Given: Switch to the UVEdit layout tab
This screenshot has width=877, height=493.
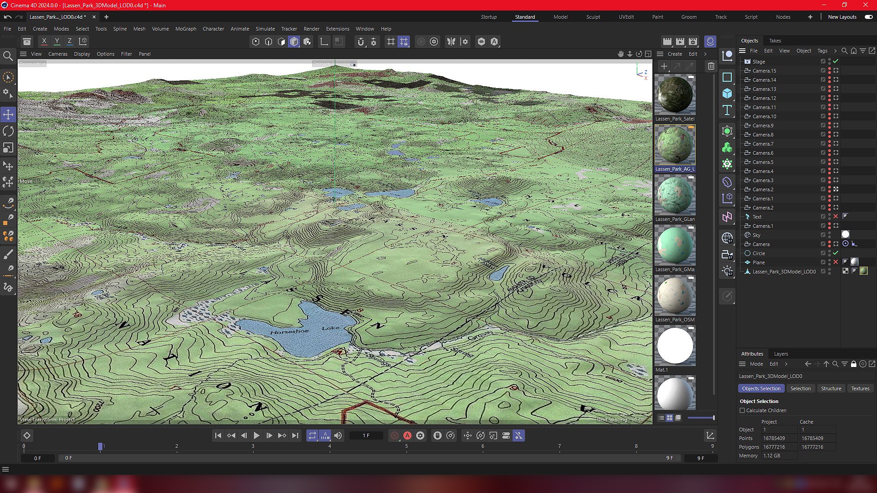Looking at the screenshot, I should click(x=626, y=17).
